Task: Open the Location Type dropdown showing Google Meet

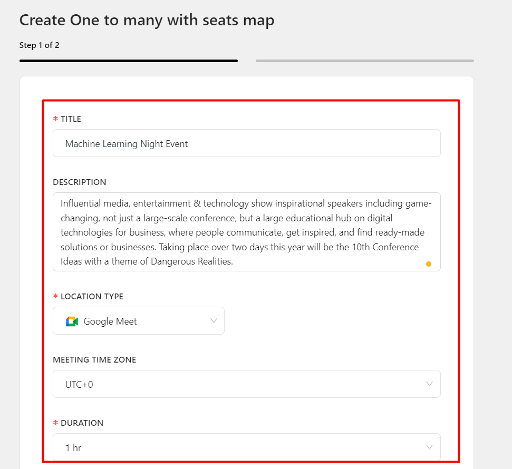Action: click(138, 321)
